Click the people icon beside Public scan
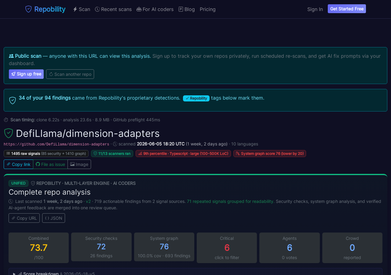The width and height of the screenshot is (391, 275). pos(11,56)
